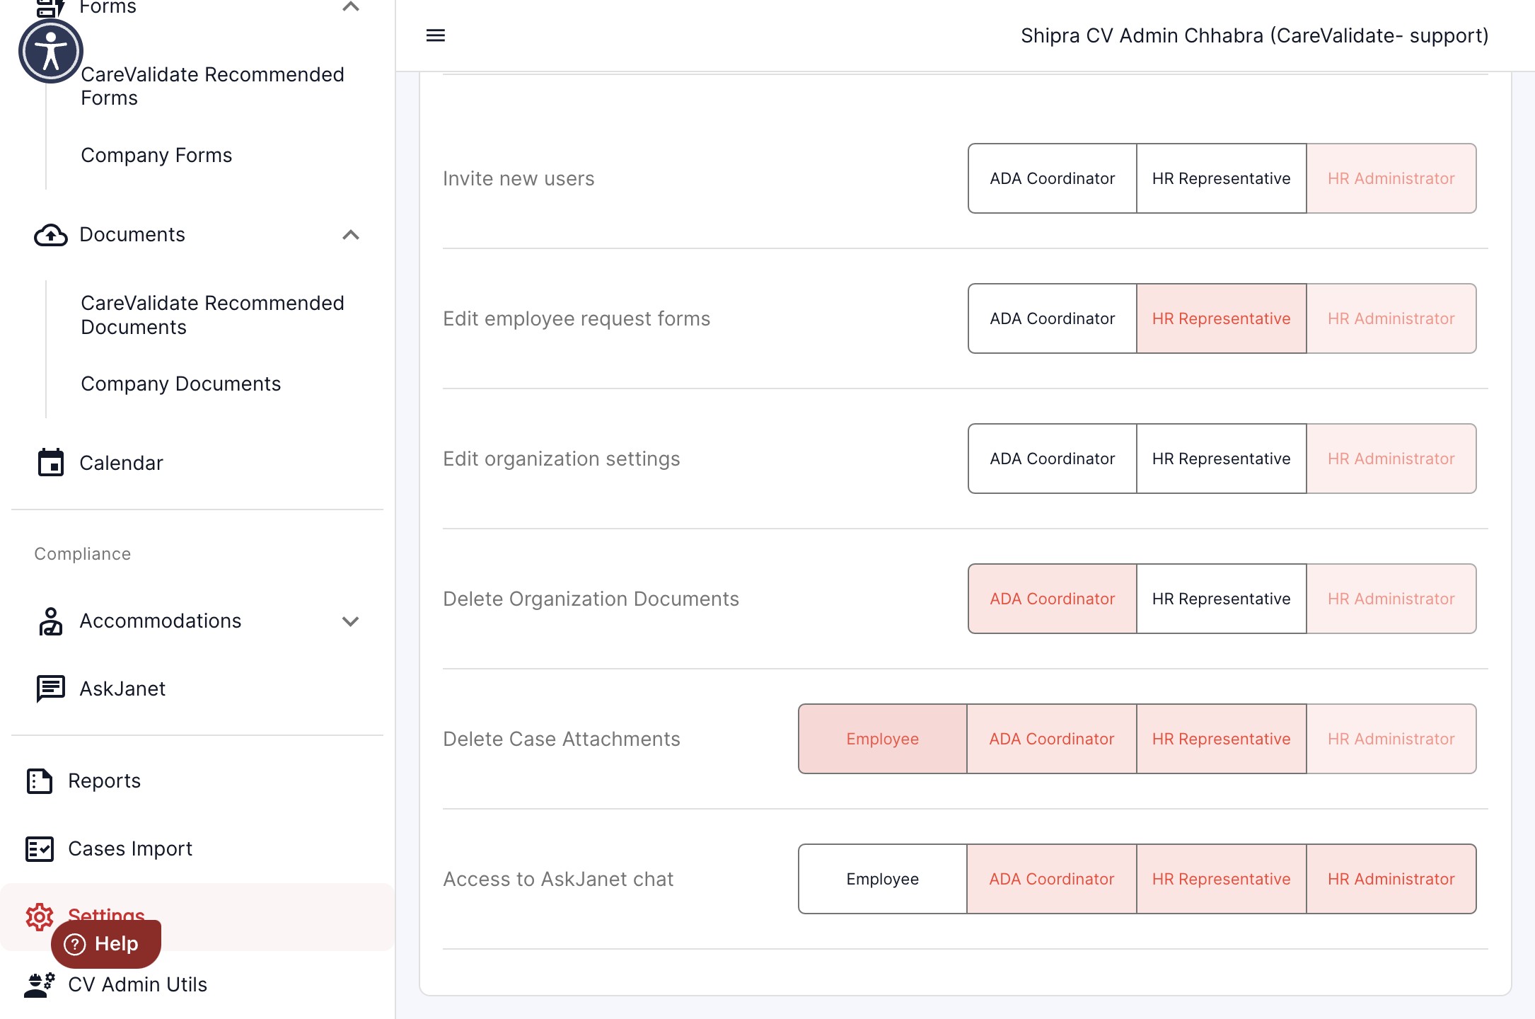
Task: Open the accessibility widget icon
Action: [50, 51]
